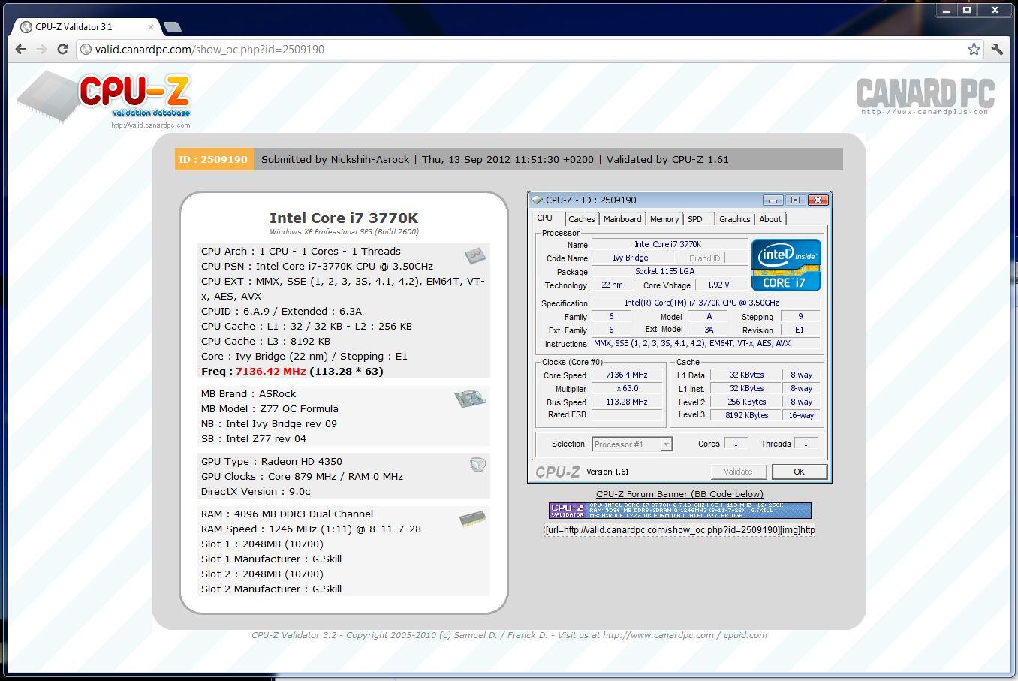Switch to the Graphics tab
The image size is (1018, 681).
(x=734, y=219)
